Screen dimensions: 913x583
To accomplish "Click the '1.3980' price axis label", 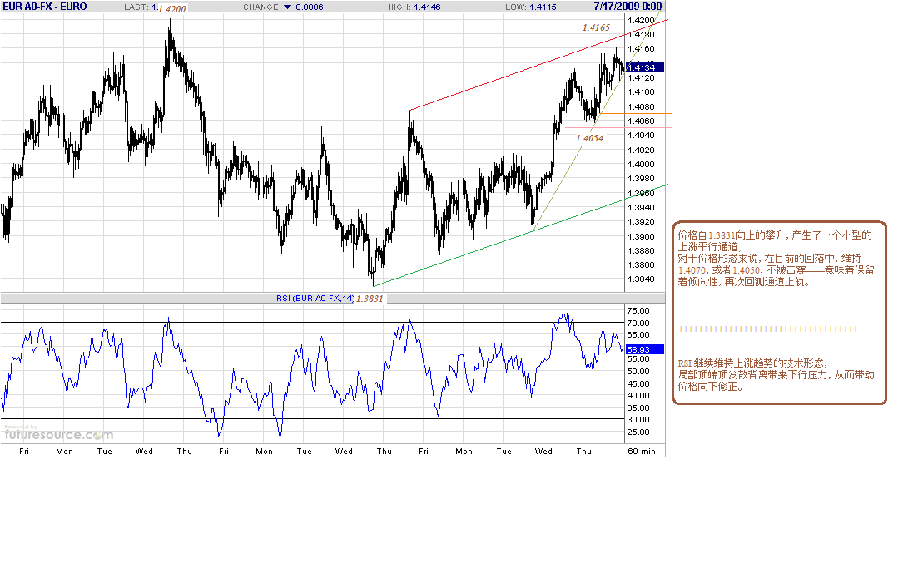I will coord(641,179).
